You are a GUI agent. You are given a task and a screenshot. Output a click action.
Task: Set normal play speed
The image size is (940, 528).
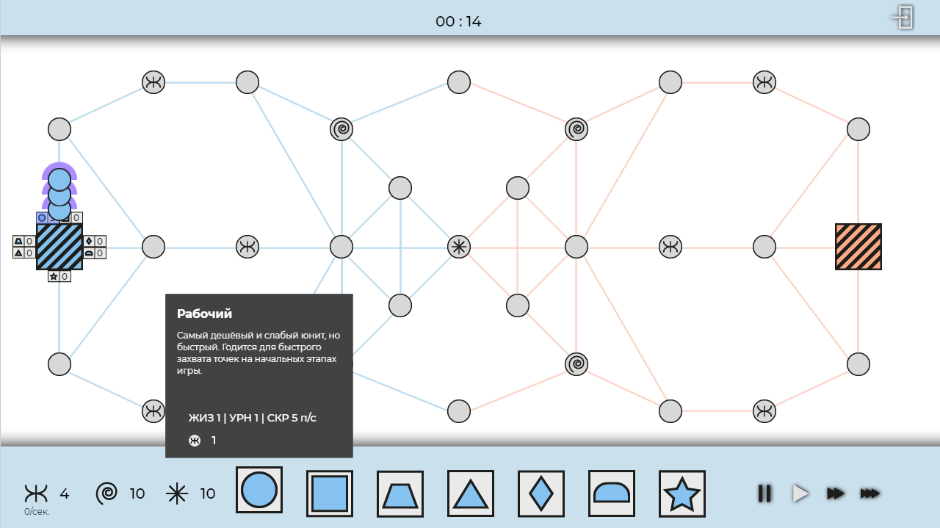click(x=800, y=493)
